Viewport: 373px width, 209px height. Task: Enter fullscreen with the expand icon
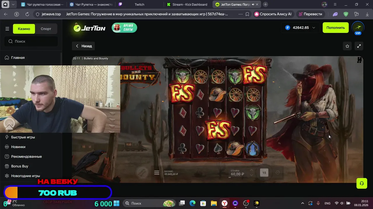click(x=359, y=46)
